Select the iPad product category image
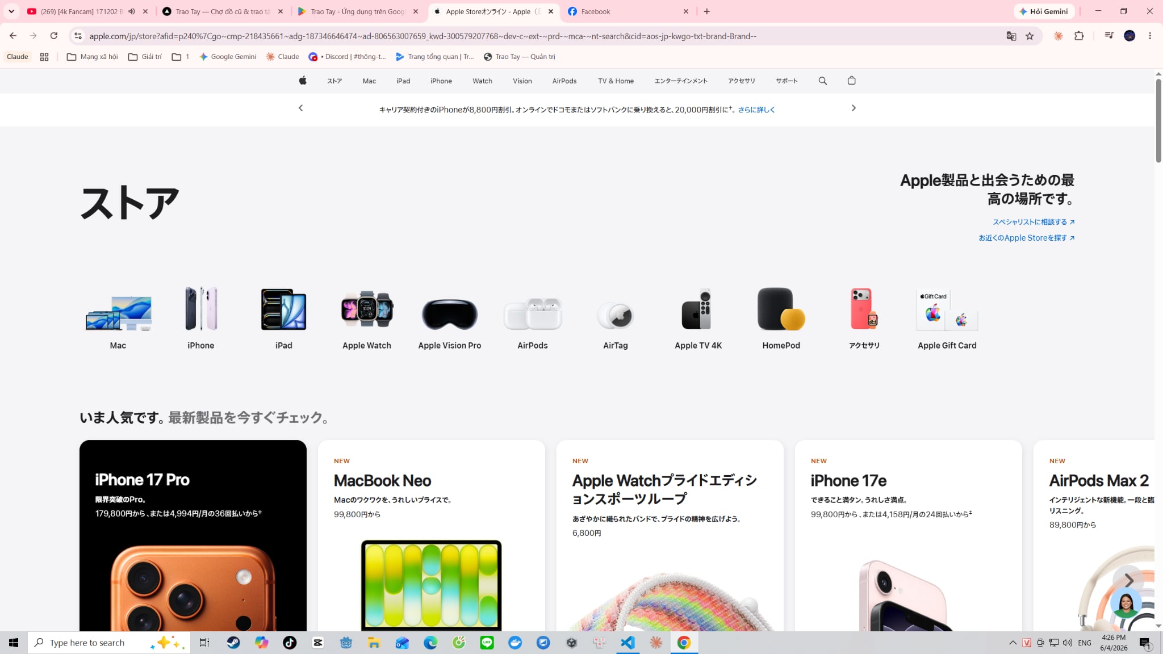This screenshot has width=1163, height=654. pos(283,309)
